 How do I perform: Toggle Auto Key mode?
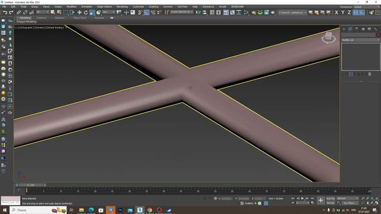click(331, 199)
